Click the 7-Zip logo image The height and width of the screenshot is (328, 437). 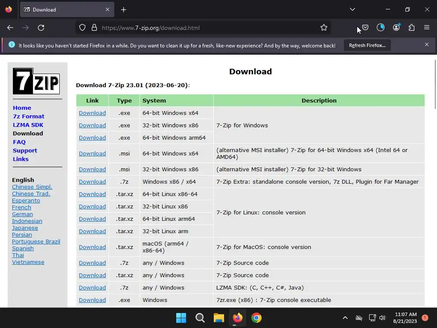(36, 81)
